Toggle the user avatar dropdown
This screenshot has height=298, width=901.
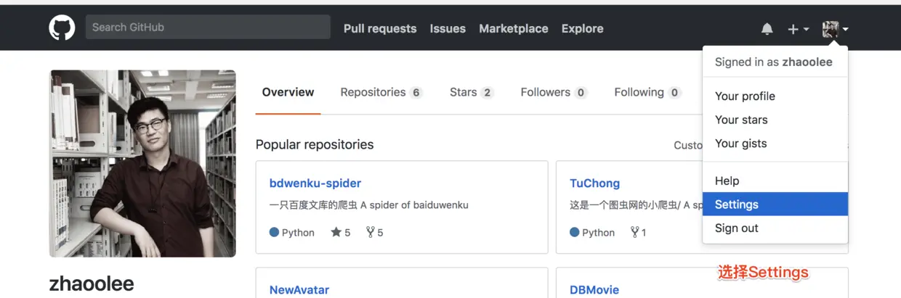[835, 29]
